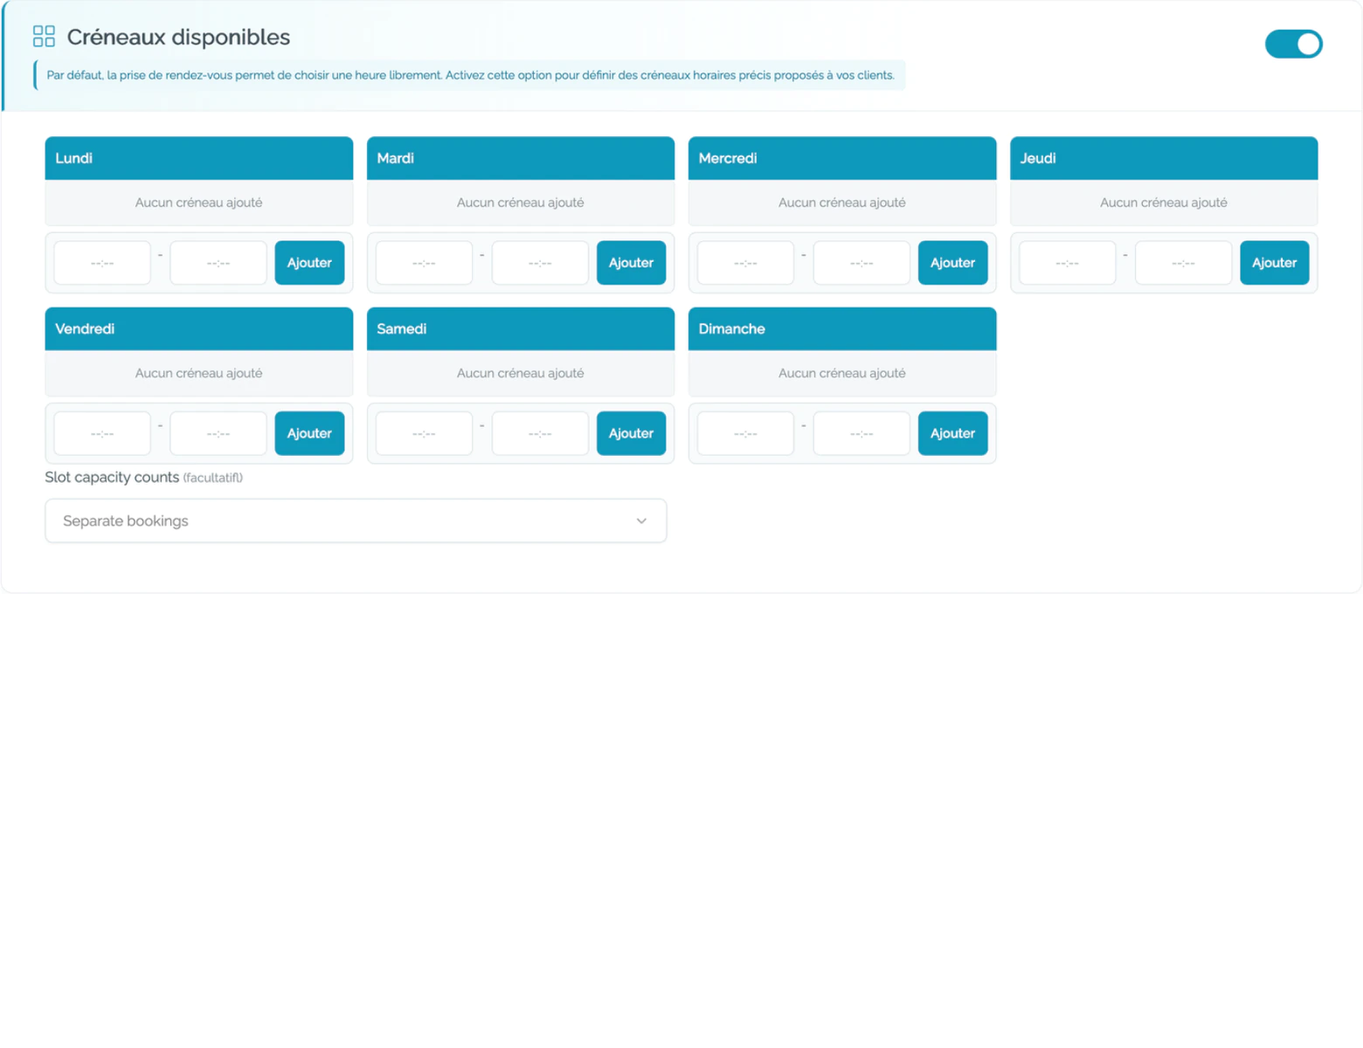Click the Vendredi day header
This screenshot has width=1363, height=1048.
[x=199, y=328]
